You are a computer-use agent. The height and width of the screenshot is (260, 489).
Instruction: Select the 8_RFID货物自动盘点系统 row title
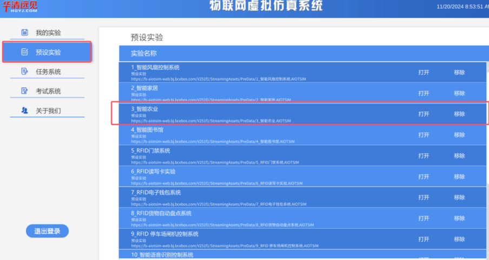(161, 214)
